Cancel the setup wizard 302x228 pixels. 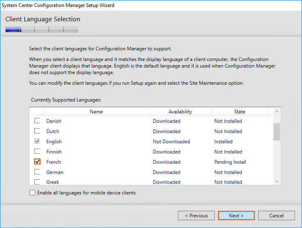click(276, 216)
